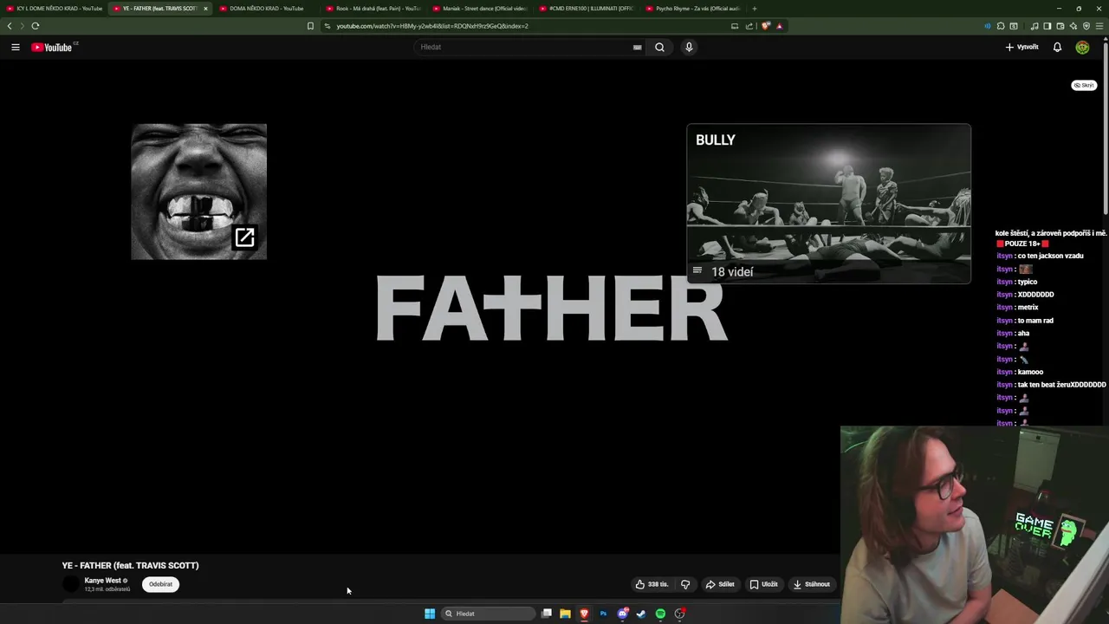Click the Skrýt hide button
1109x624 pixels.
click(x=1084, y=86)
